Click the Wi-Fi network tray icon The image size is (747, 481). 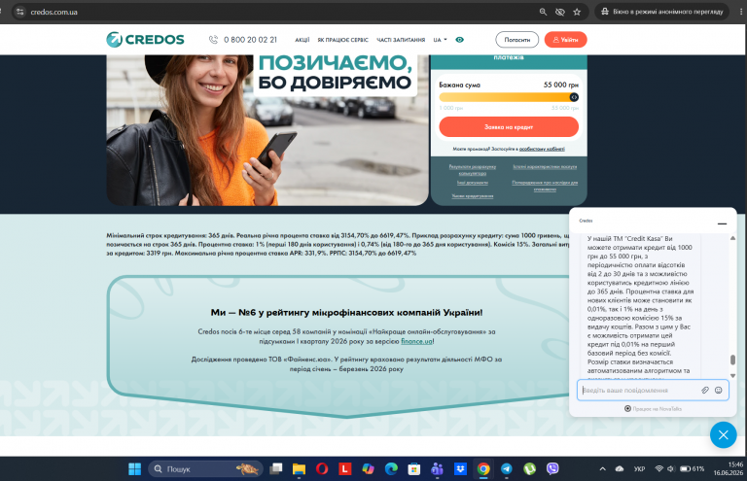(x=658, y=469)
